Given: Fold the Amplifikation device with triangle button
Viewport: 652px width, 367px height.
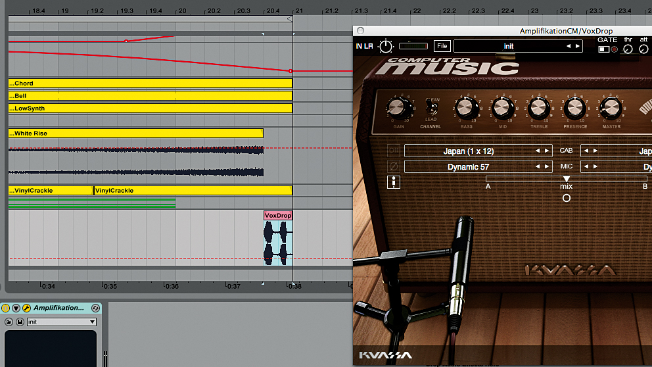Looking at the screenshot, I should tap(16, 308).
